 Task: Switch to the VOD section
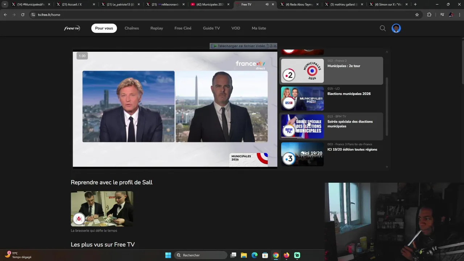(x=236, y=28)
